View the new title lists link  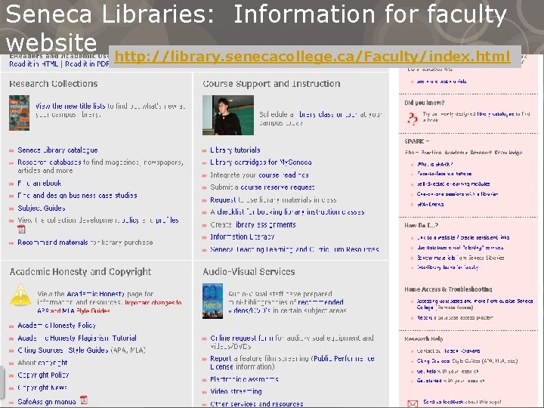point(70,107)
